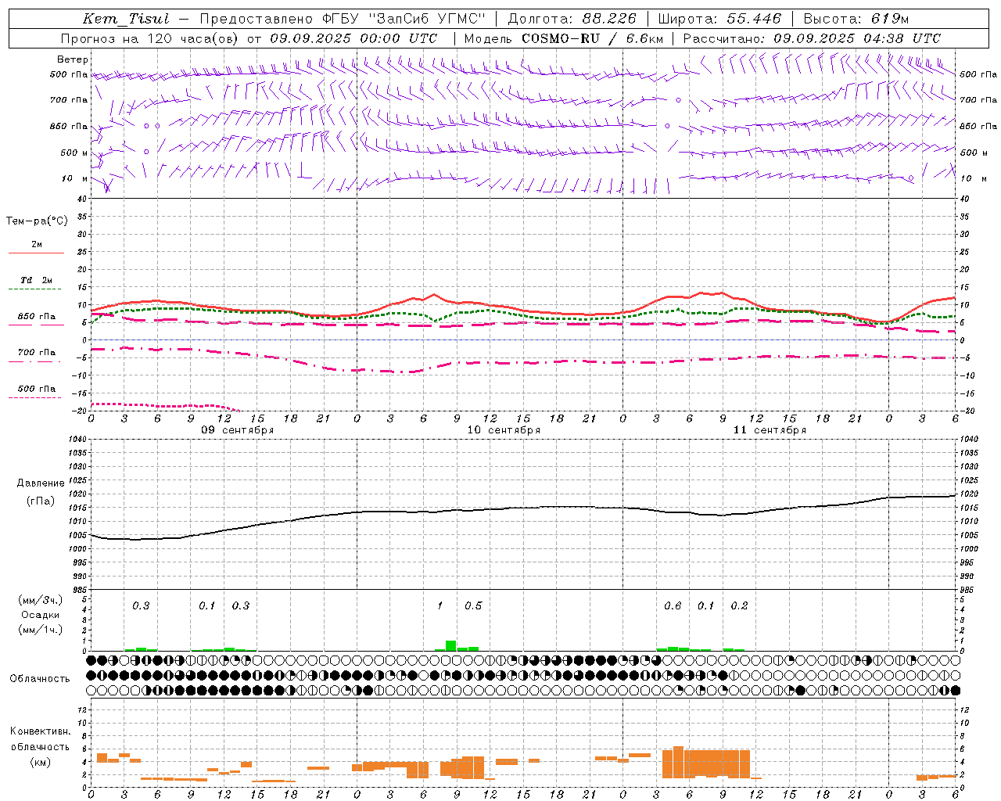Click the 'Модель COSMO-RU / 6.6км' label

click(x=564, y=38)
